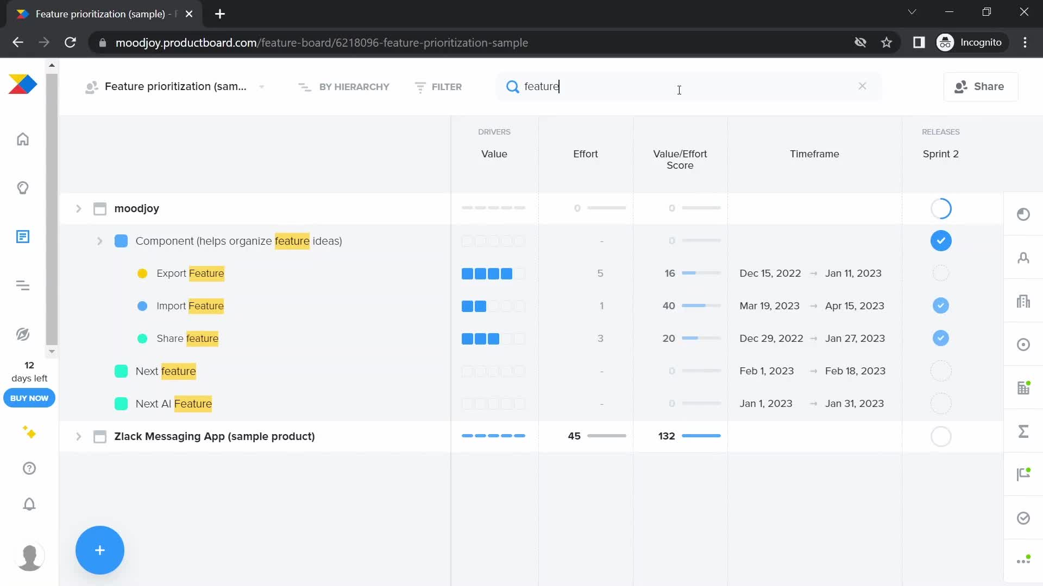This screenshot has width=1043, height=586.
Task: Open the Features board icon in sidebar
Action: click(23, 237)
